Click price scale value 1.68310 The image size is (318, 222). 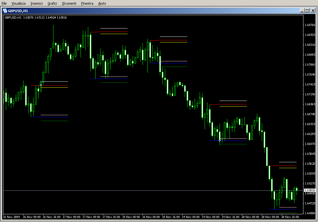[x=310, y=45]
